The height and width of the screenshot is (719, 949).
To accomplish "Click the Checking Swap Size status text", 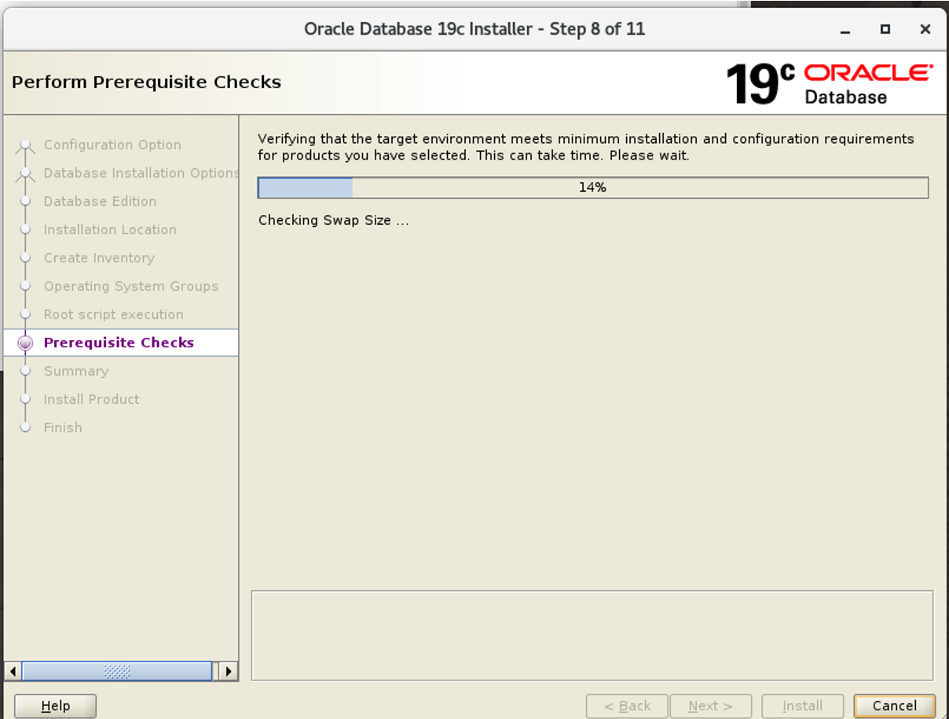I will [x=334, y=220].
